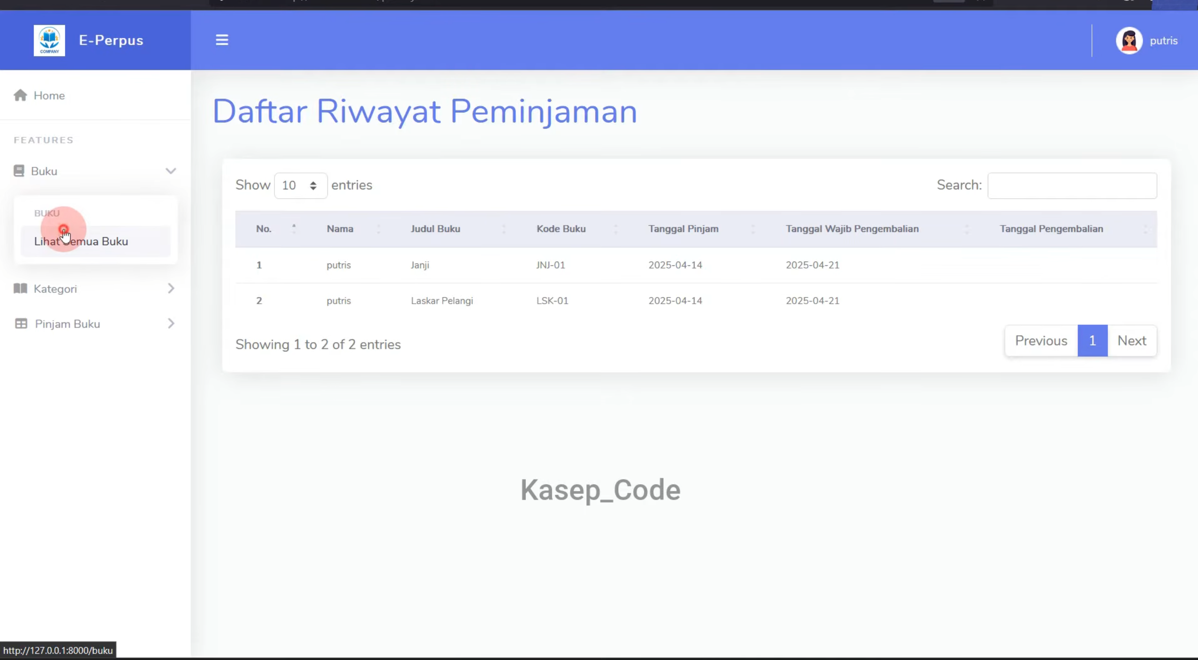The width and height of the screenshot is (1198, 660).
Task: Click the E-Perpus brand title
Action: (x=111, y=40)
